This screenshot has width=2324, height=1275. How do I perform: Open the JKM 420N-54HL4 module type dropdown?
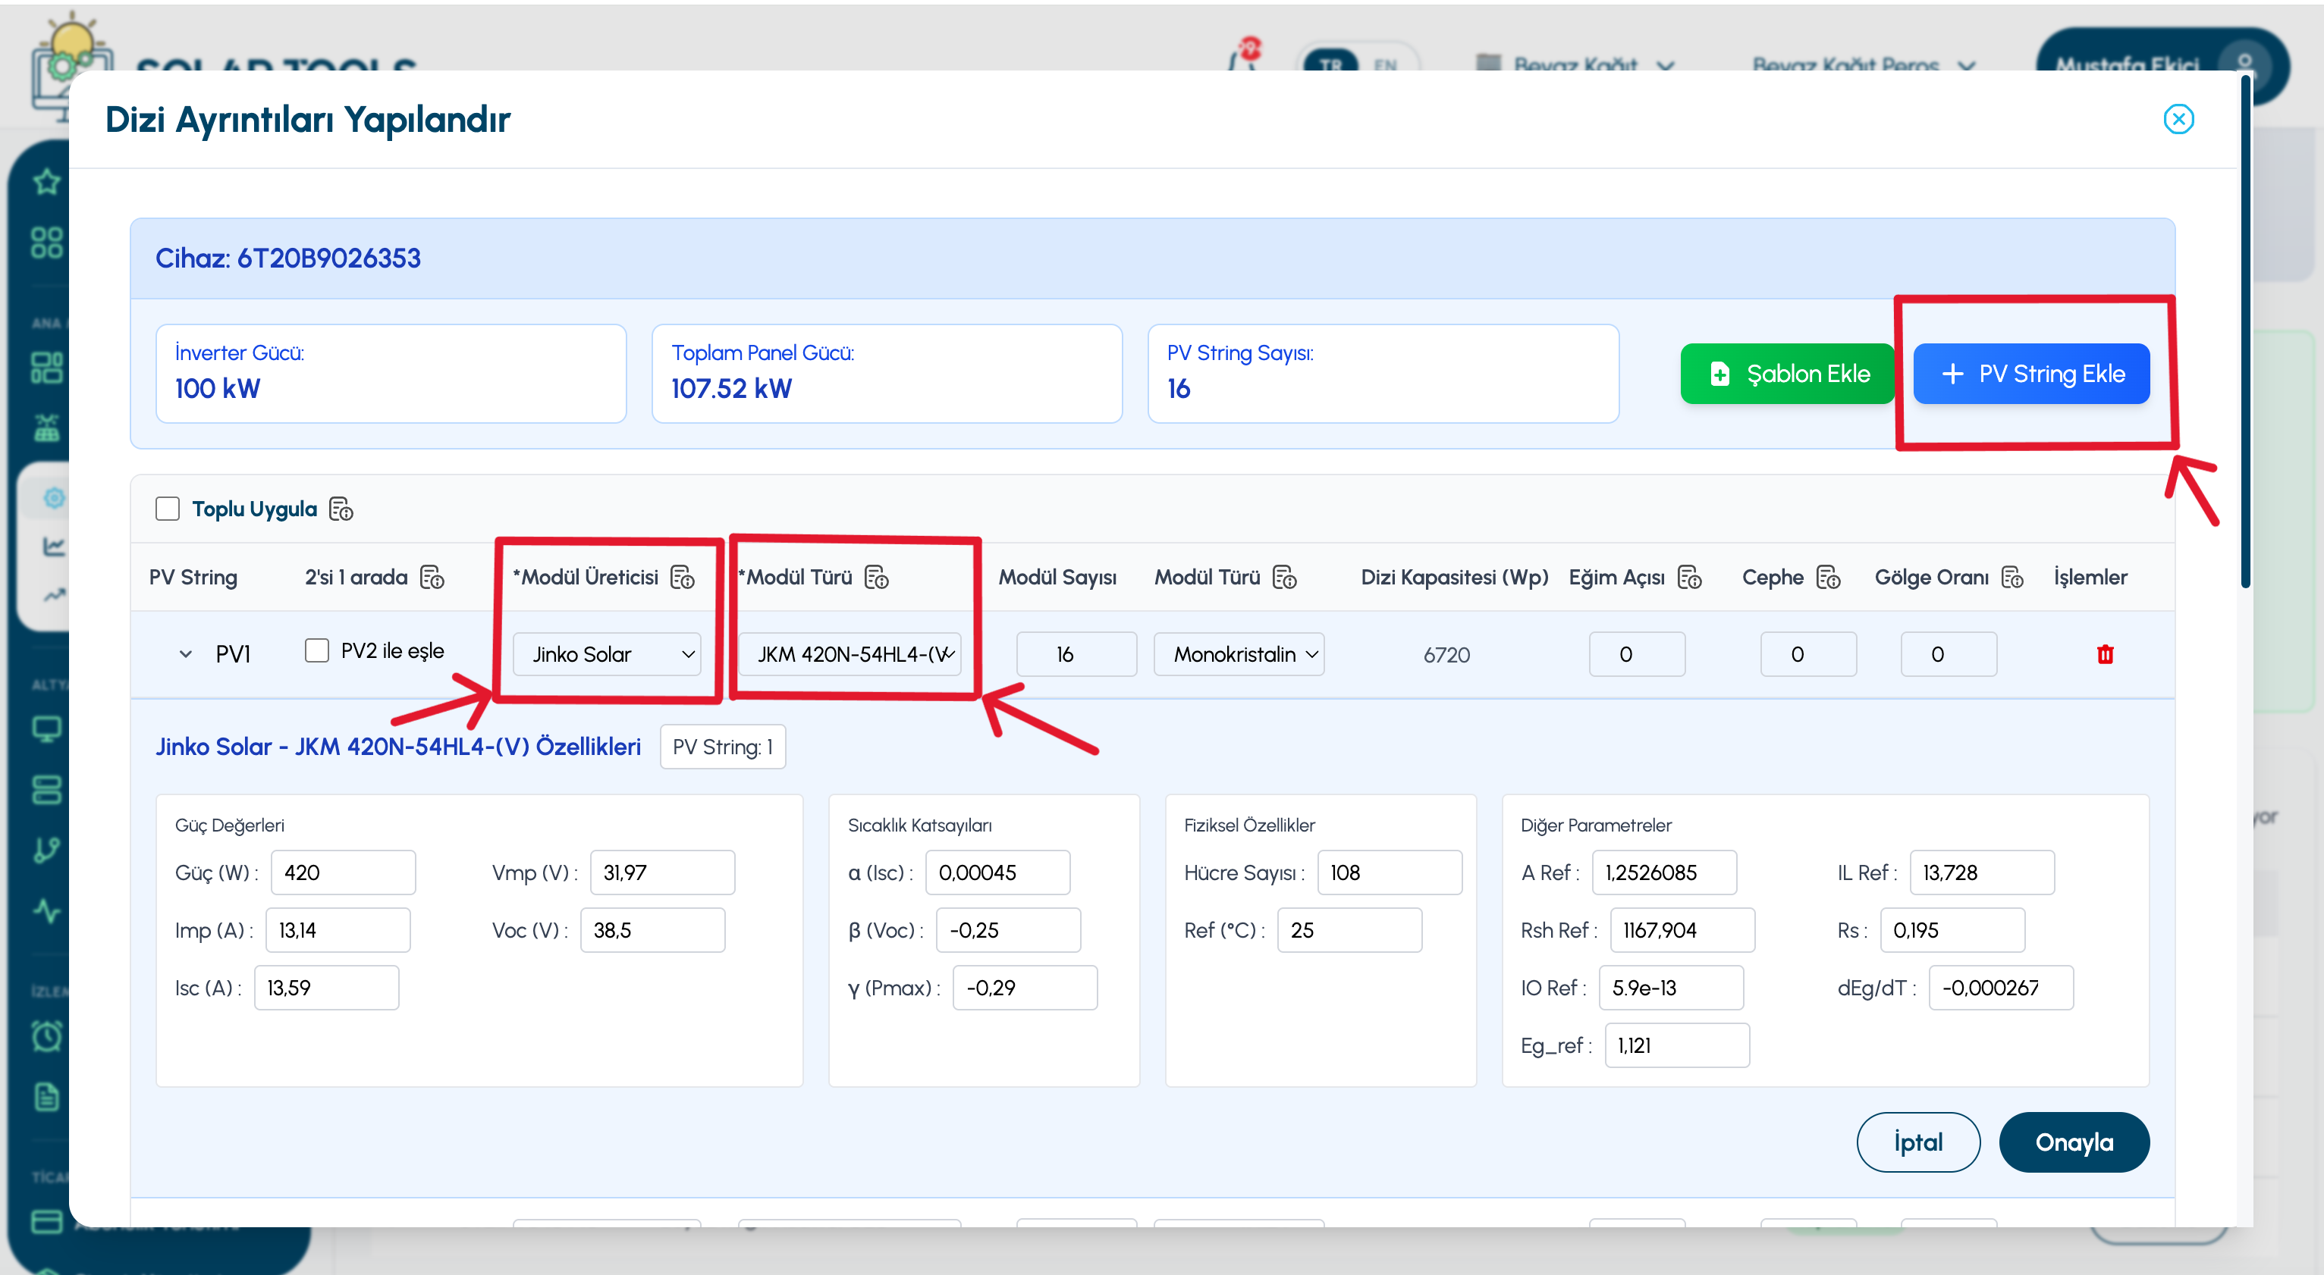(850, 653)
